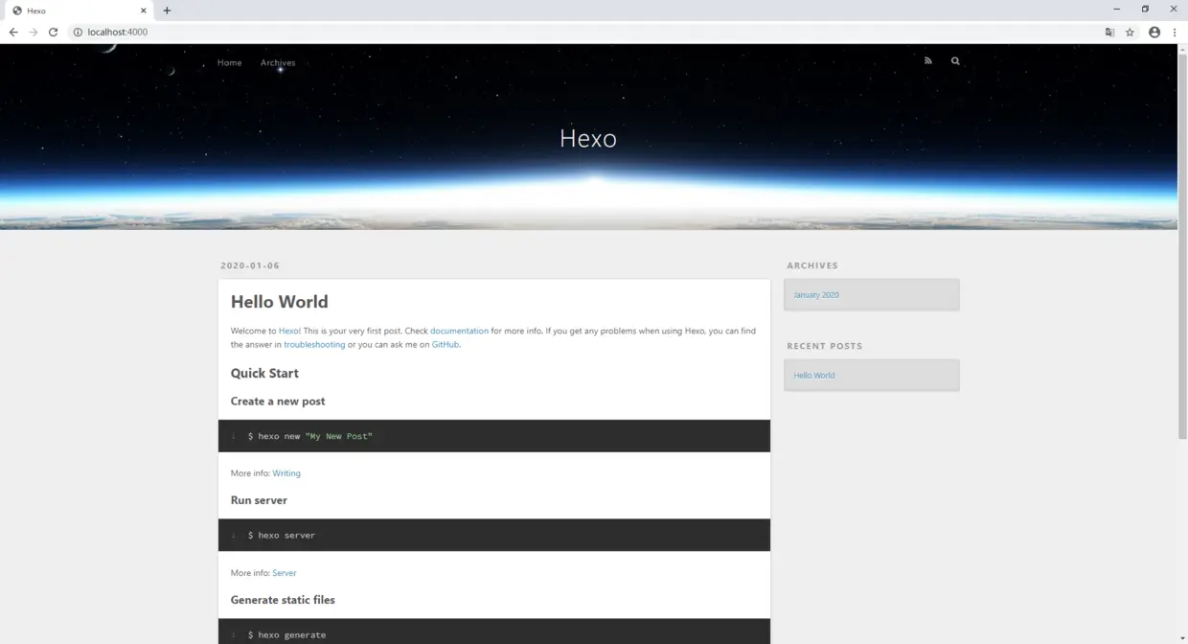Click the browser forward arrow
The height and width of the screenshot is (644, 1188).
(x=34, y=32)
